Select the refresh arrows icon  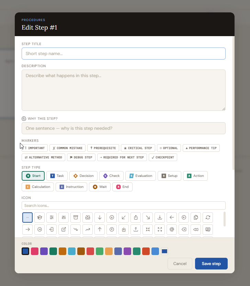coord(208,218)
